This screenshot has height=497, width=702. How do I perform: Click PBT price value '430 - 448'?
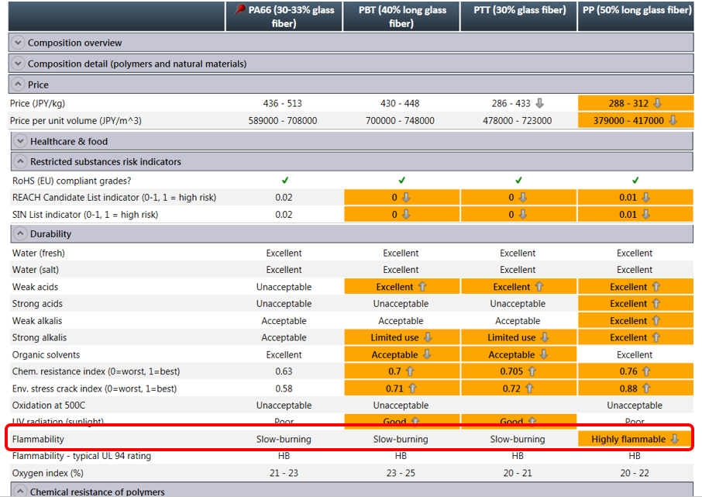coord(400,104)
